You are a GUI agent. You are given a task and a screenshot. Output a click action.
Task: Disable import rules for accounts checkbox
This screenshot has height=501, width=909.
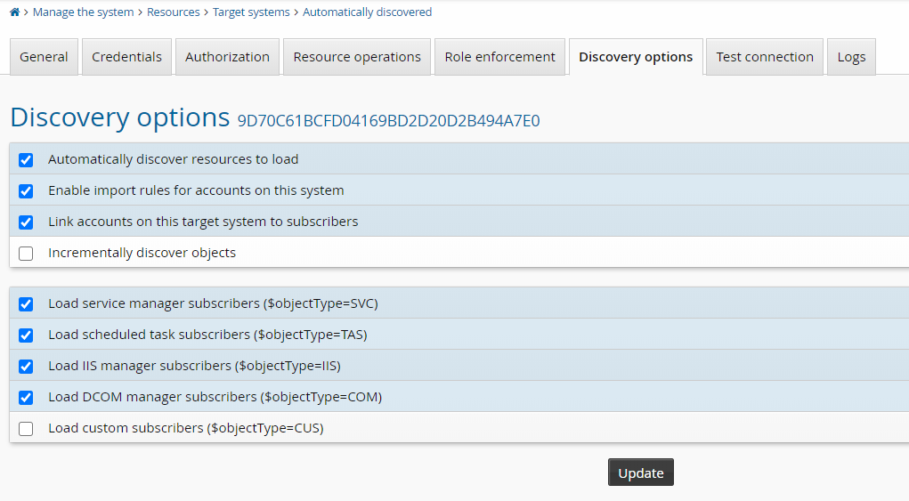[x=26, y=191]
